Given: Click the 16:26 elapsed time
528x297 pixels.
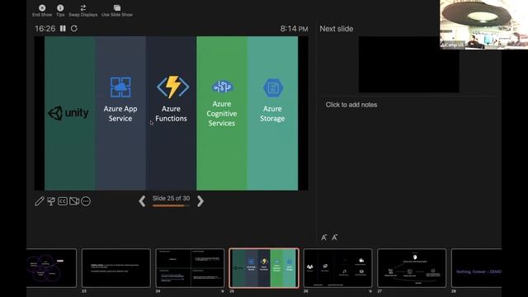Looking at the screenshot, I should [x=45, y=29].
